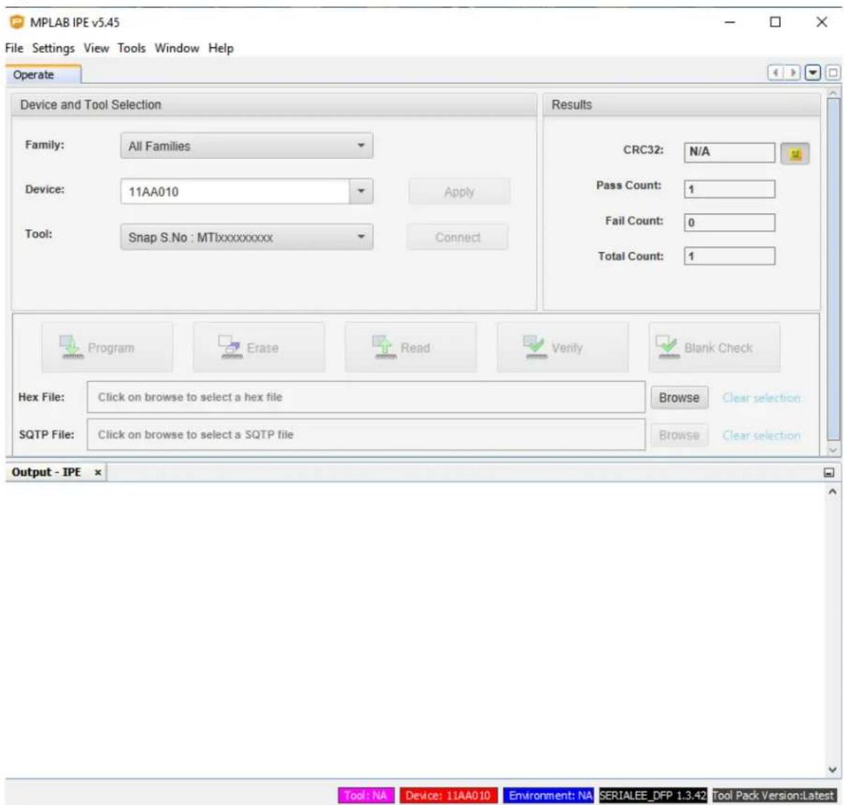Click the Program button

108,348
